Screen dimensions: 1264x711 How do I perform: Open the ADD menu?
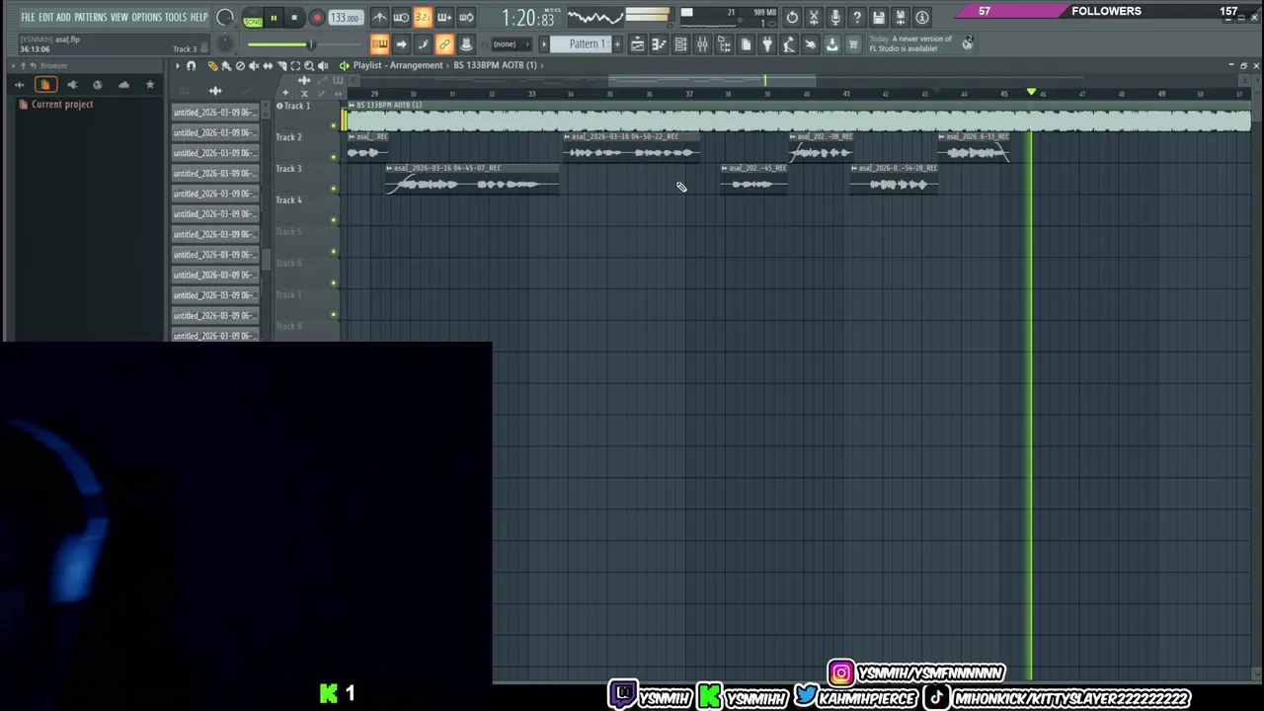(63, 18)
